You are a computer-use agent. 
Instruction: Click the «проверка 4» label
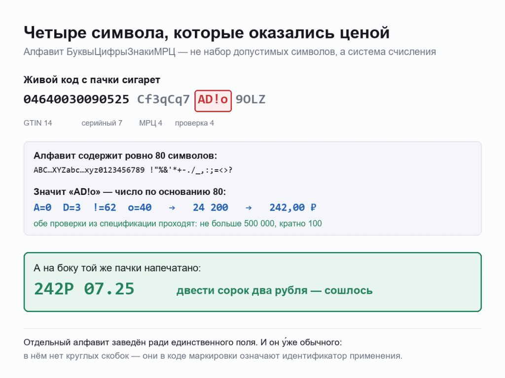coord(194,123)
